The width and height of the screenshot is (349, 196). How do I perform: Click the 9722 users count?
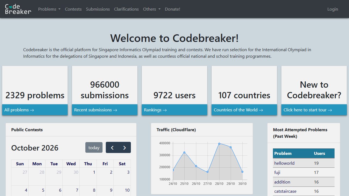coord(174,95)
